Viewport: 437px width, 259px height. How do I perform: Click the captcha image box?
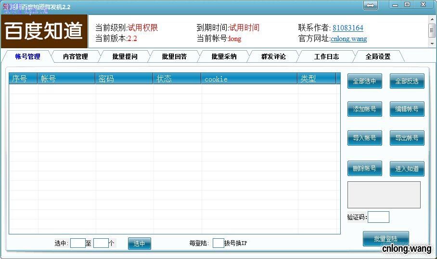coord(384,195)
